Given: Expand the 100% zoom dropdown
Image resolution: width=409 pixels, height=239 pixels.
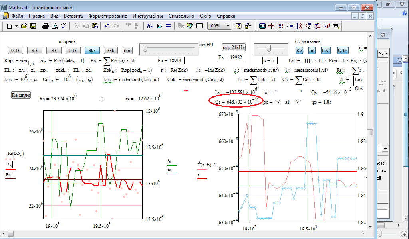Looking at the screenshot, I should (x=228, y=26).
